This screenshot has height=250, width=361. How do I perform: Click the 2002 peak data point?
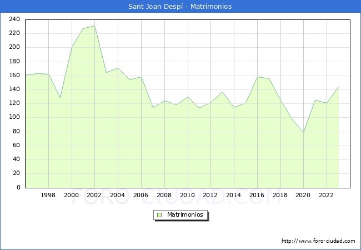[94, 26]
